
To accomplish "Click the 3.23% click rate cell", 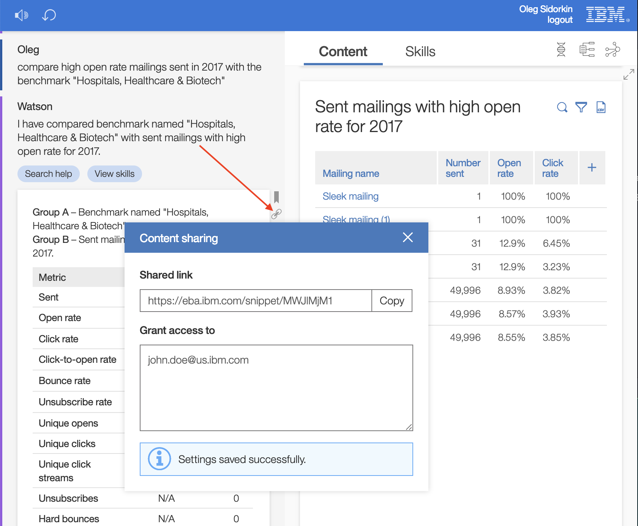I will tap(556, 267).
